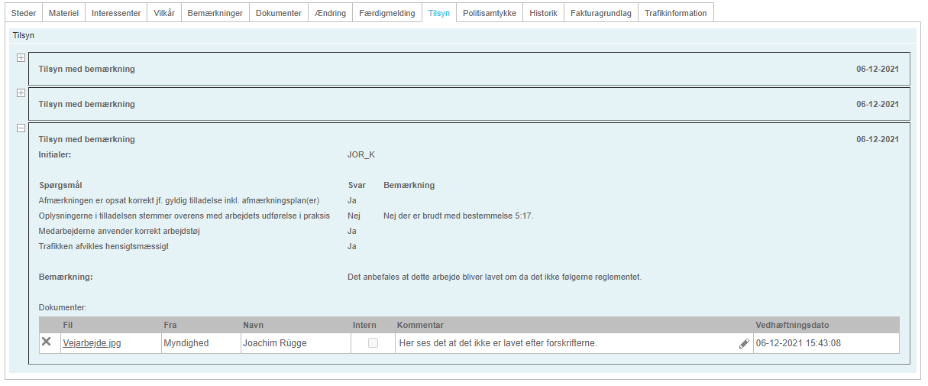
Task: Switch to the Steder tab
Action: [24, 13]
